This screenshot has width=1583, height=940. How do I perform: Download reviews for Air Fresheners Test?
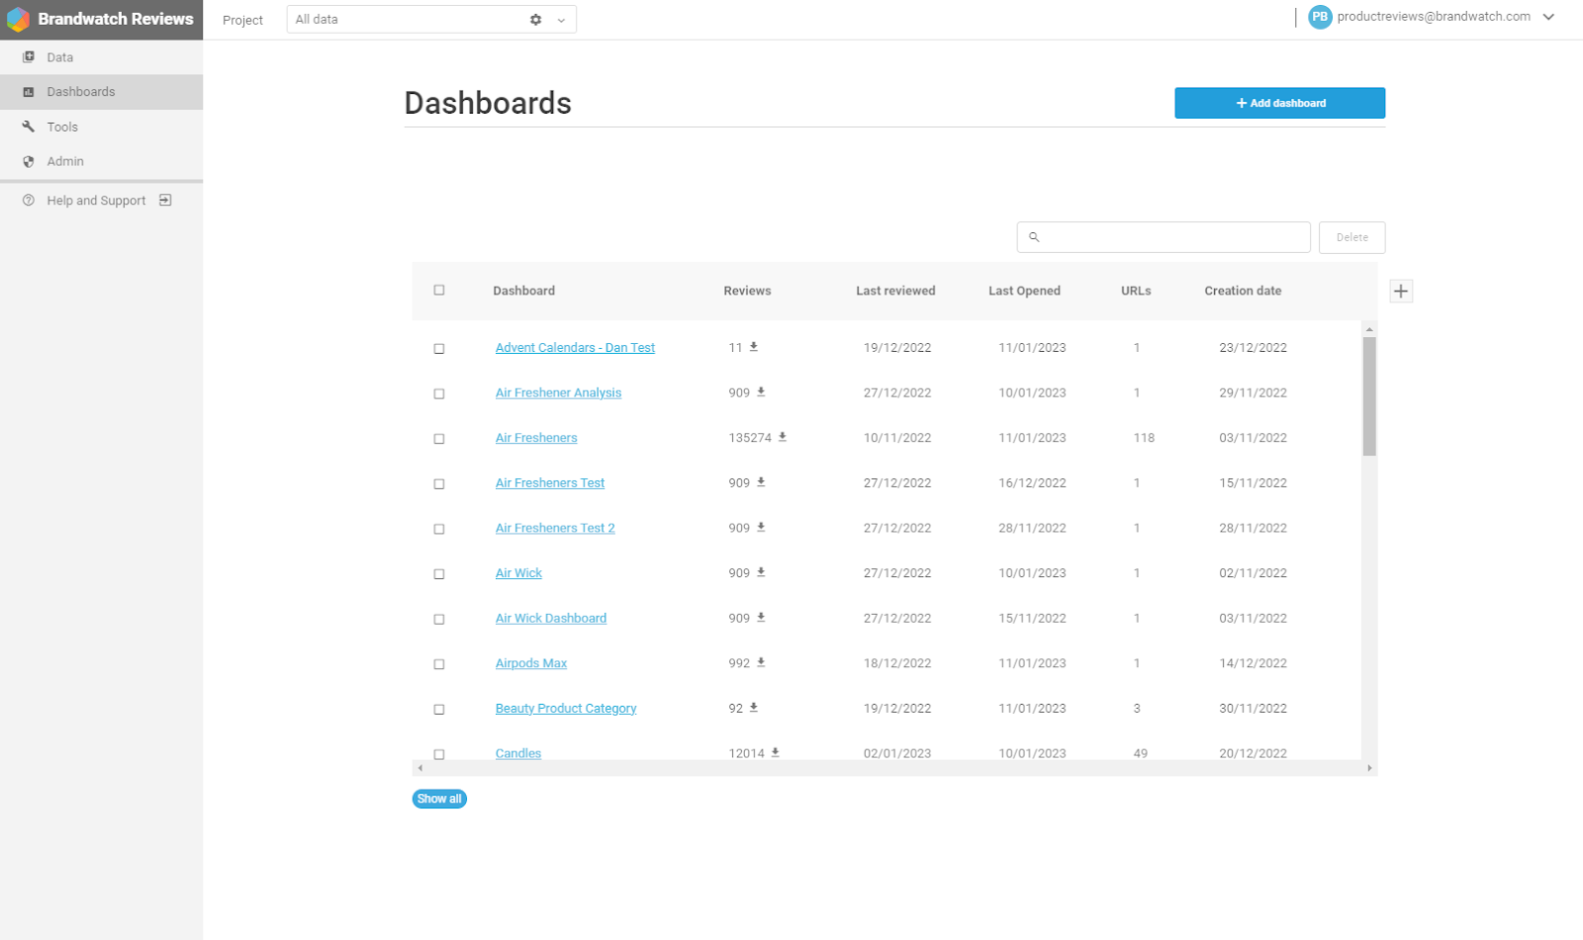click(x=761, y=482)
